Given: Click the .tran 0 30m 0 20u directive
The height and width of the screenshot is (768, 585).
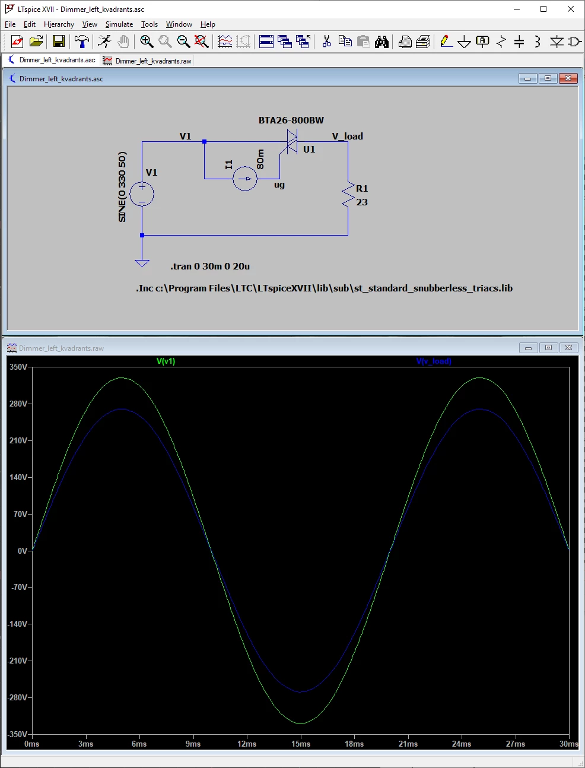Looking at the screenshot, I should (x=210, y=266).
